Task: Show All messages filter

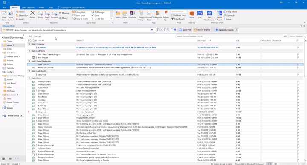Action: (x=30, y=36)
